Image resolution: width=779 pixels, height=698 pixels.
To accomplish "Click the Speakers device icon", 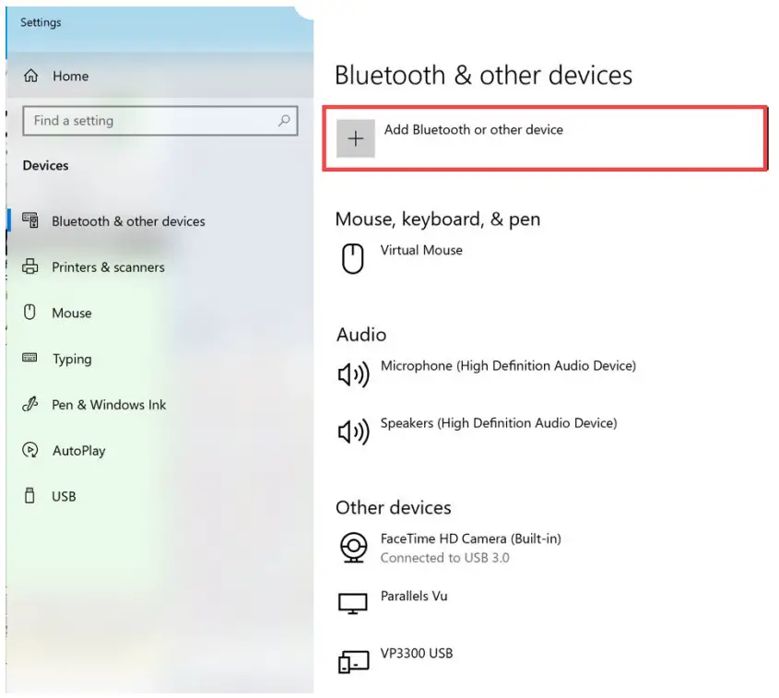I will [x=353, y=432].
